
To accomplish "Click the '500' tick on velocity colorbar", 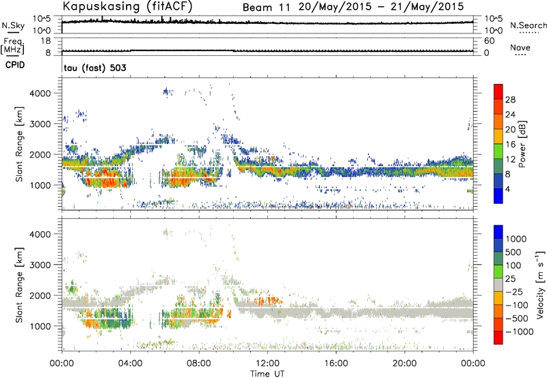I will (x=515, y=252).
